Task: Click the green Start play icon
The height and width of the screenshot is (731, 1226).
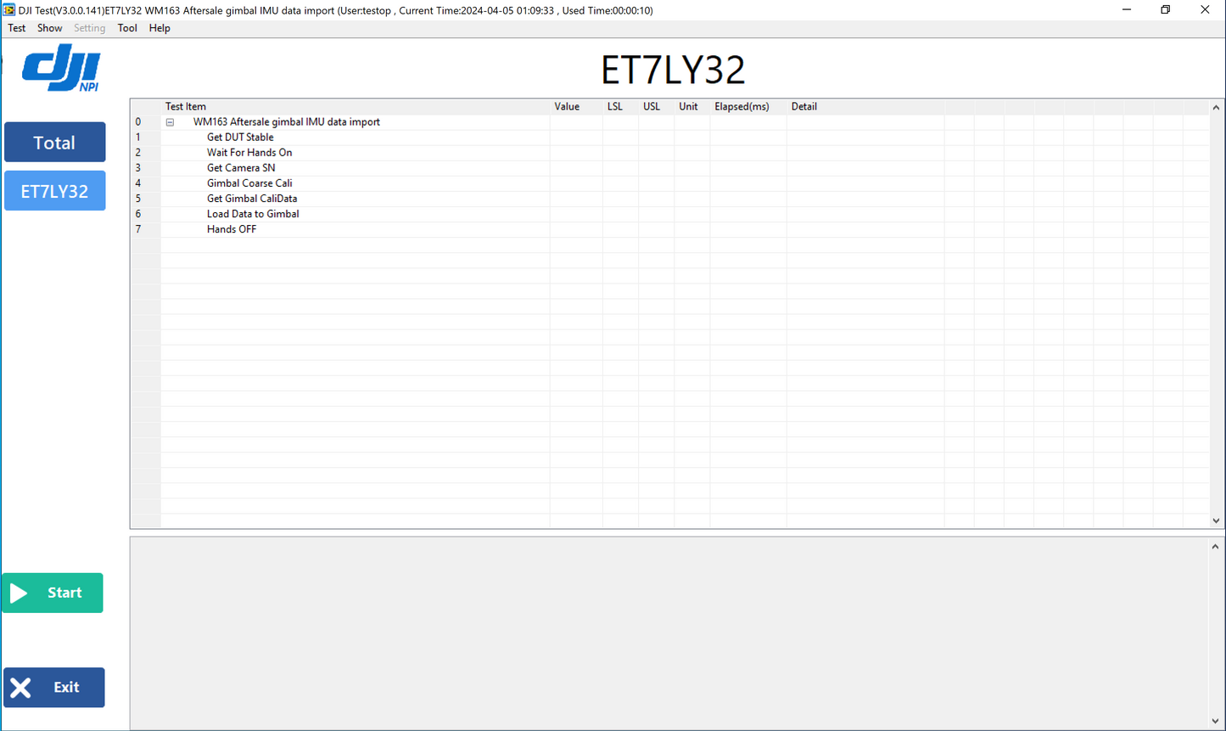Action: (x=19, y=593)
